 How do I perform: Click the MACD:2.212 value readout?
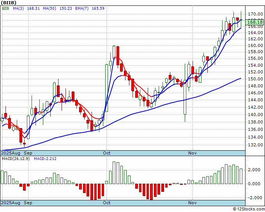(45, 159)
